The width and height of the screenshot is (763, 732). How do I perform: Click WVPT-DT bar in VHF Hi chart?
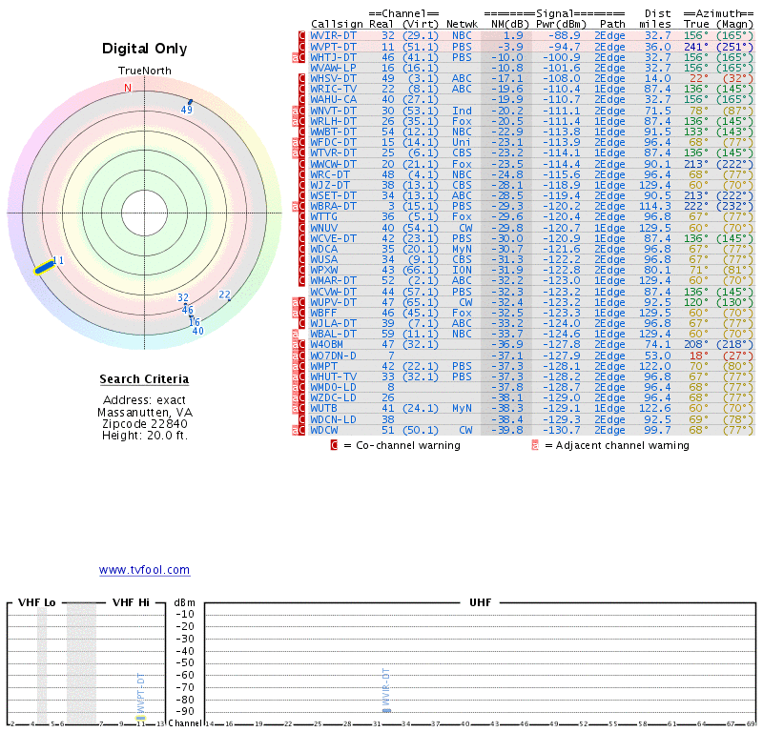pos(140,716)
